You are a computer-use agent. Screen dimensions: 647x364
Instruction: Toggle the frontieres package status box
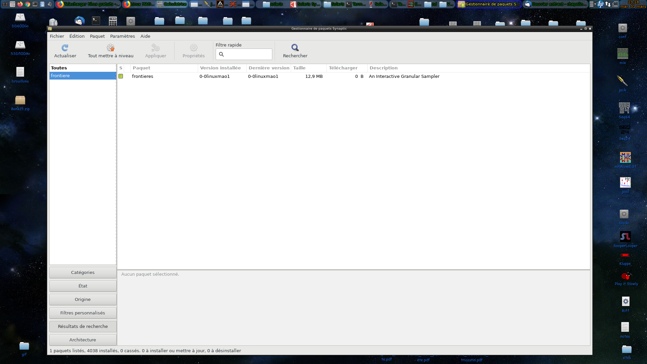click(121, 77)
